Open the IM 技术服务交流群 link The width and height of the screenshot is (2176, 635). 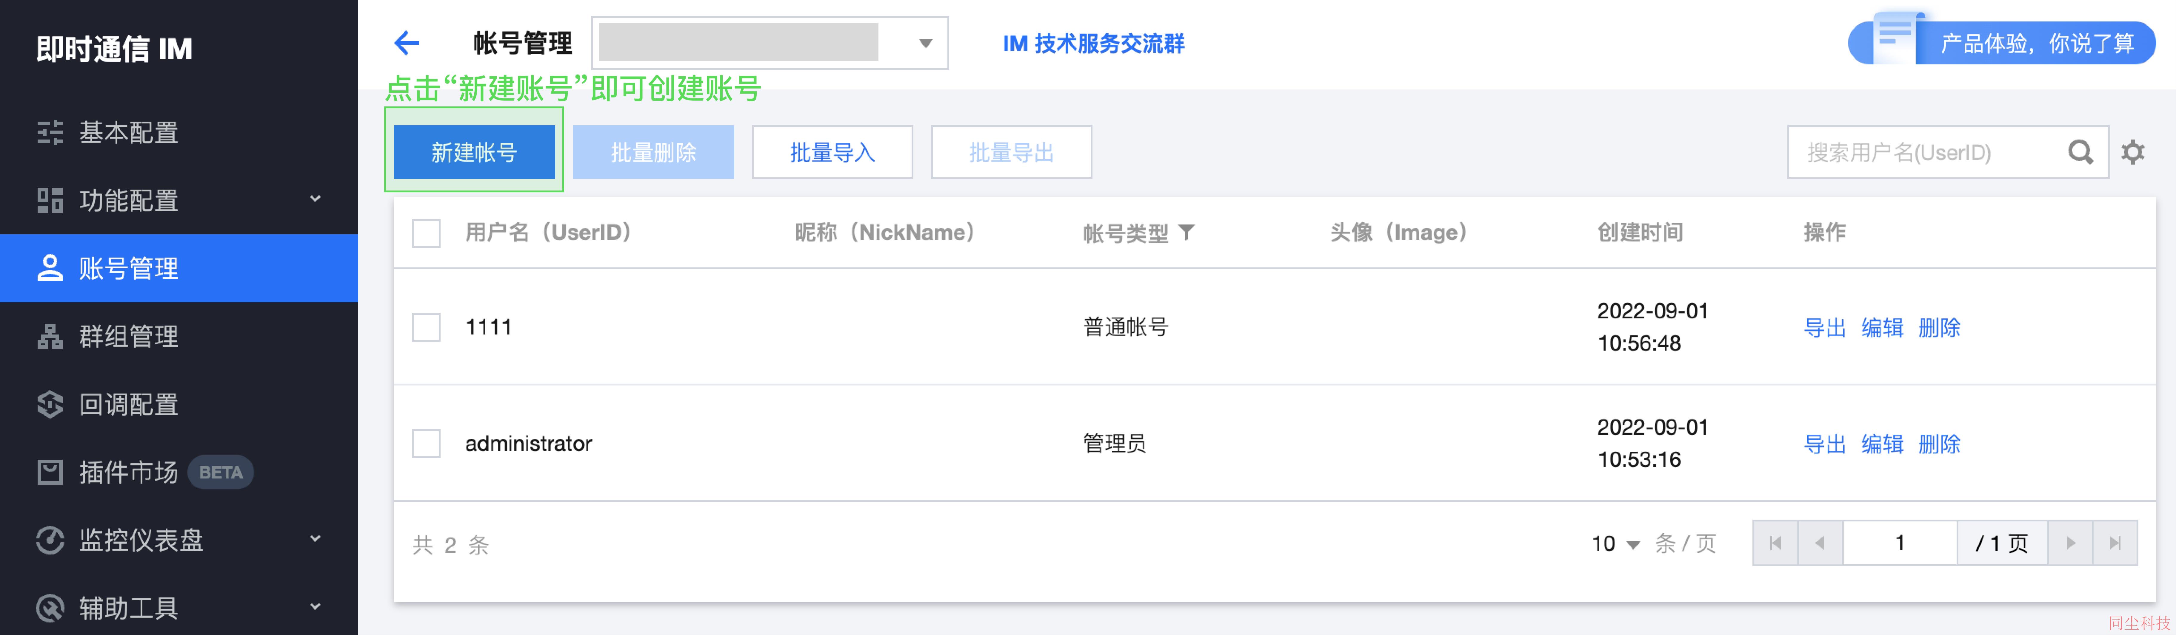coord(1093,43)
